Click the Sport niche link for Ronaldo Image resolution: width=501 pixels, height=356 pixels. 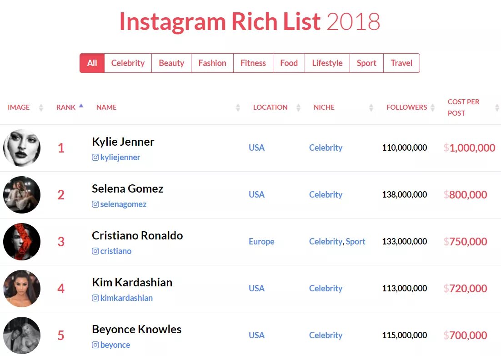click(355, 242)
